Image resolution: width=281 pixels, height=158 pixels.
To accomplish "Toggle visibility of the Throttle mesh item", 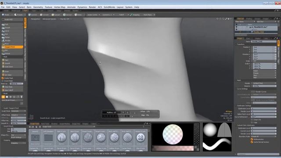I will pos(236,32).
